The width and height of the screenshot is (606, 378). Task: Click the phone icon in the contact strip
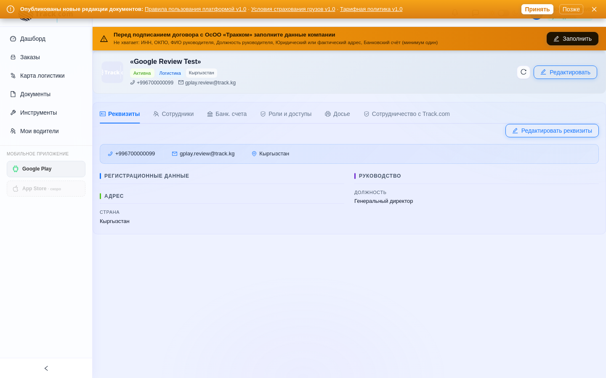(110, 154)
